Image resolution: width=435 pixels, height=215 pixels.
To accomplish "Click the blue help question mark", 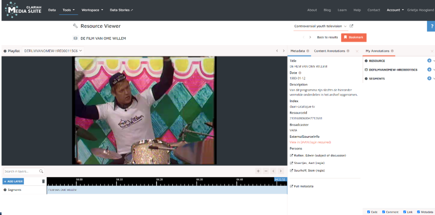I will 431,27.
